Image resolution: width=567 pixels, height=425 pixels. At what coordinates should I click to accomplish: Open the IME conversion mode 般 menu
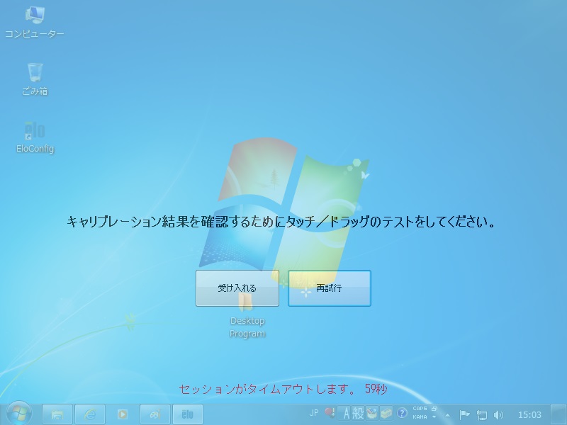point(359,413)
